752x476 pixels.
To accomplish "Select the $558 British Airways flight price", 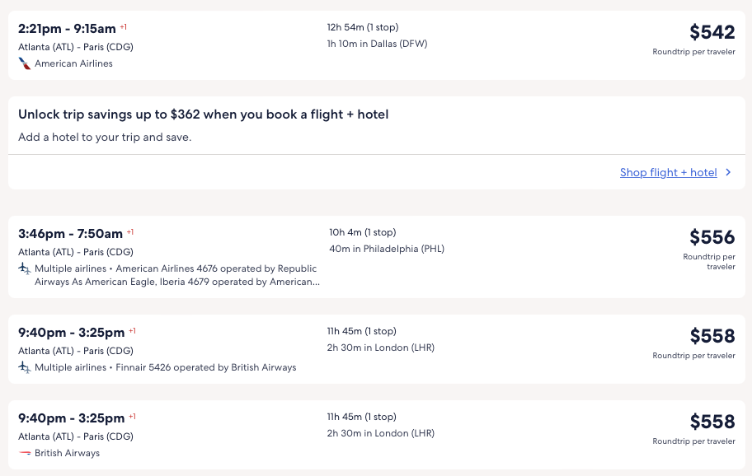I will click(x=712, y=422).
